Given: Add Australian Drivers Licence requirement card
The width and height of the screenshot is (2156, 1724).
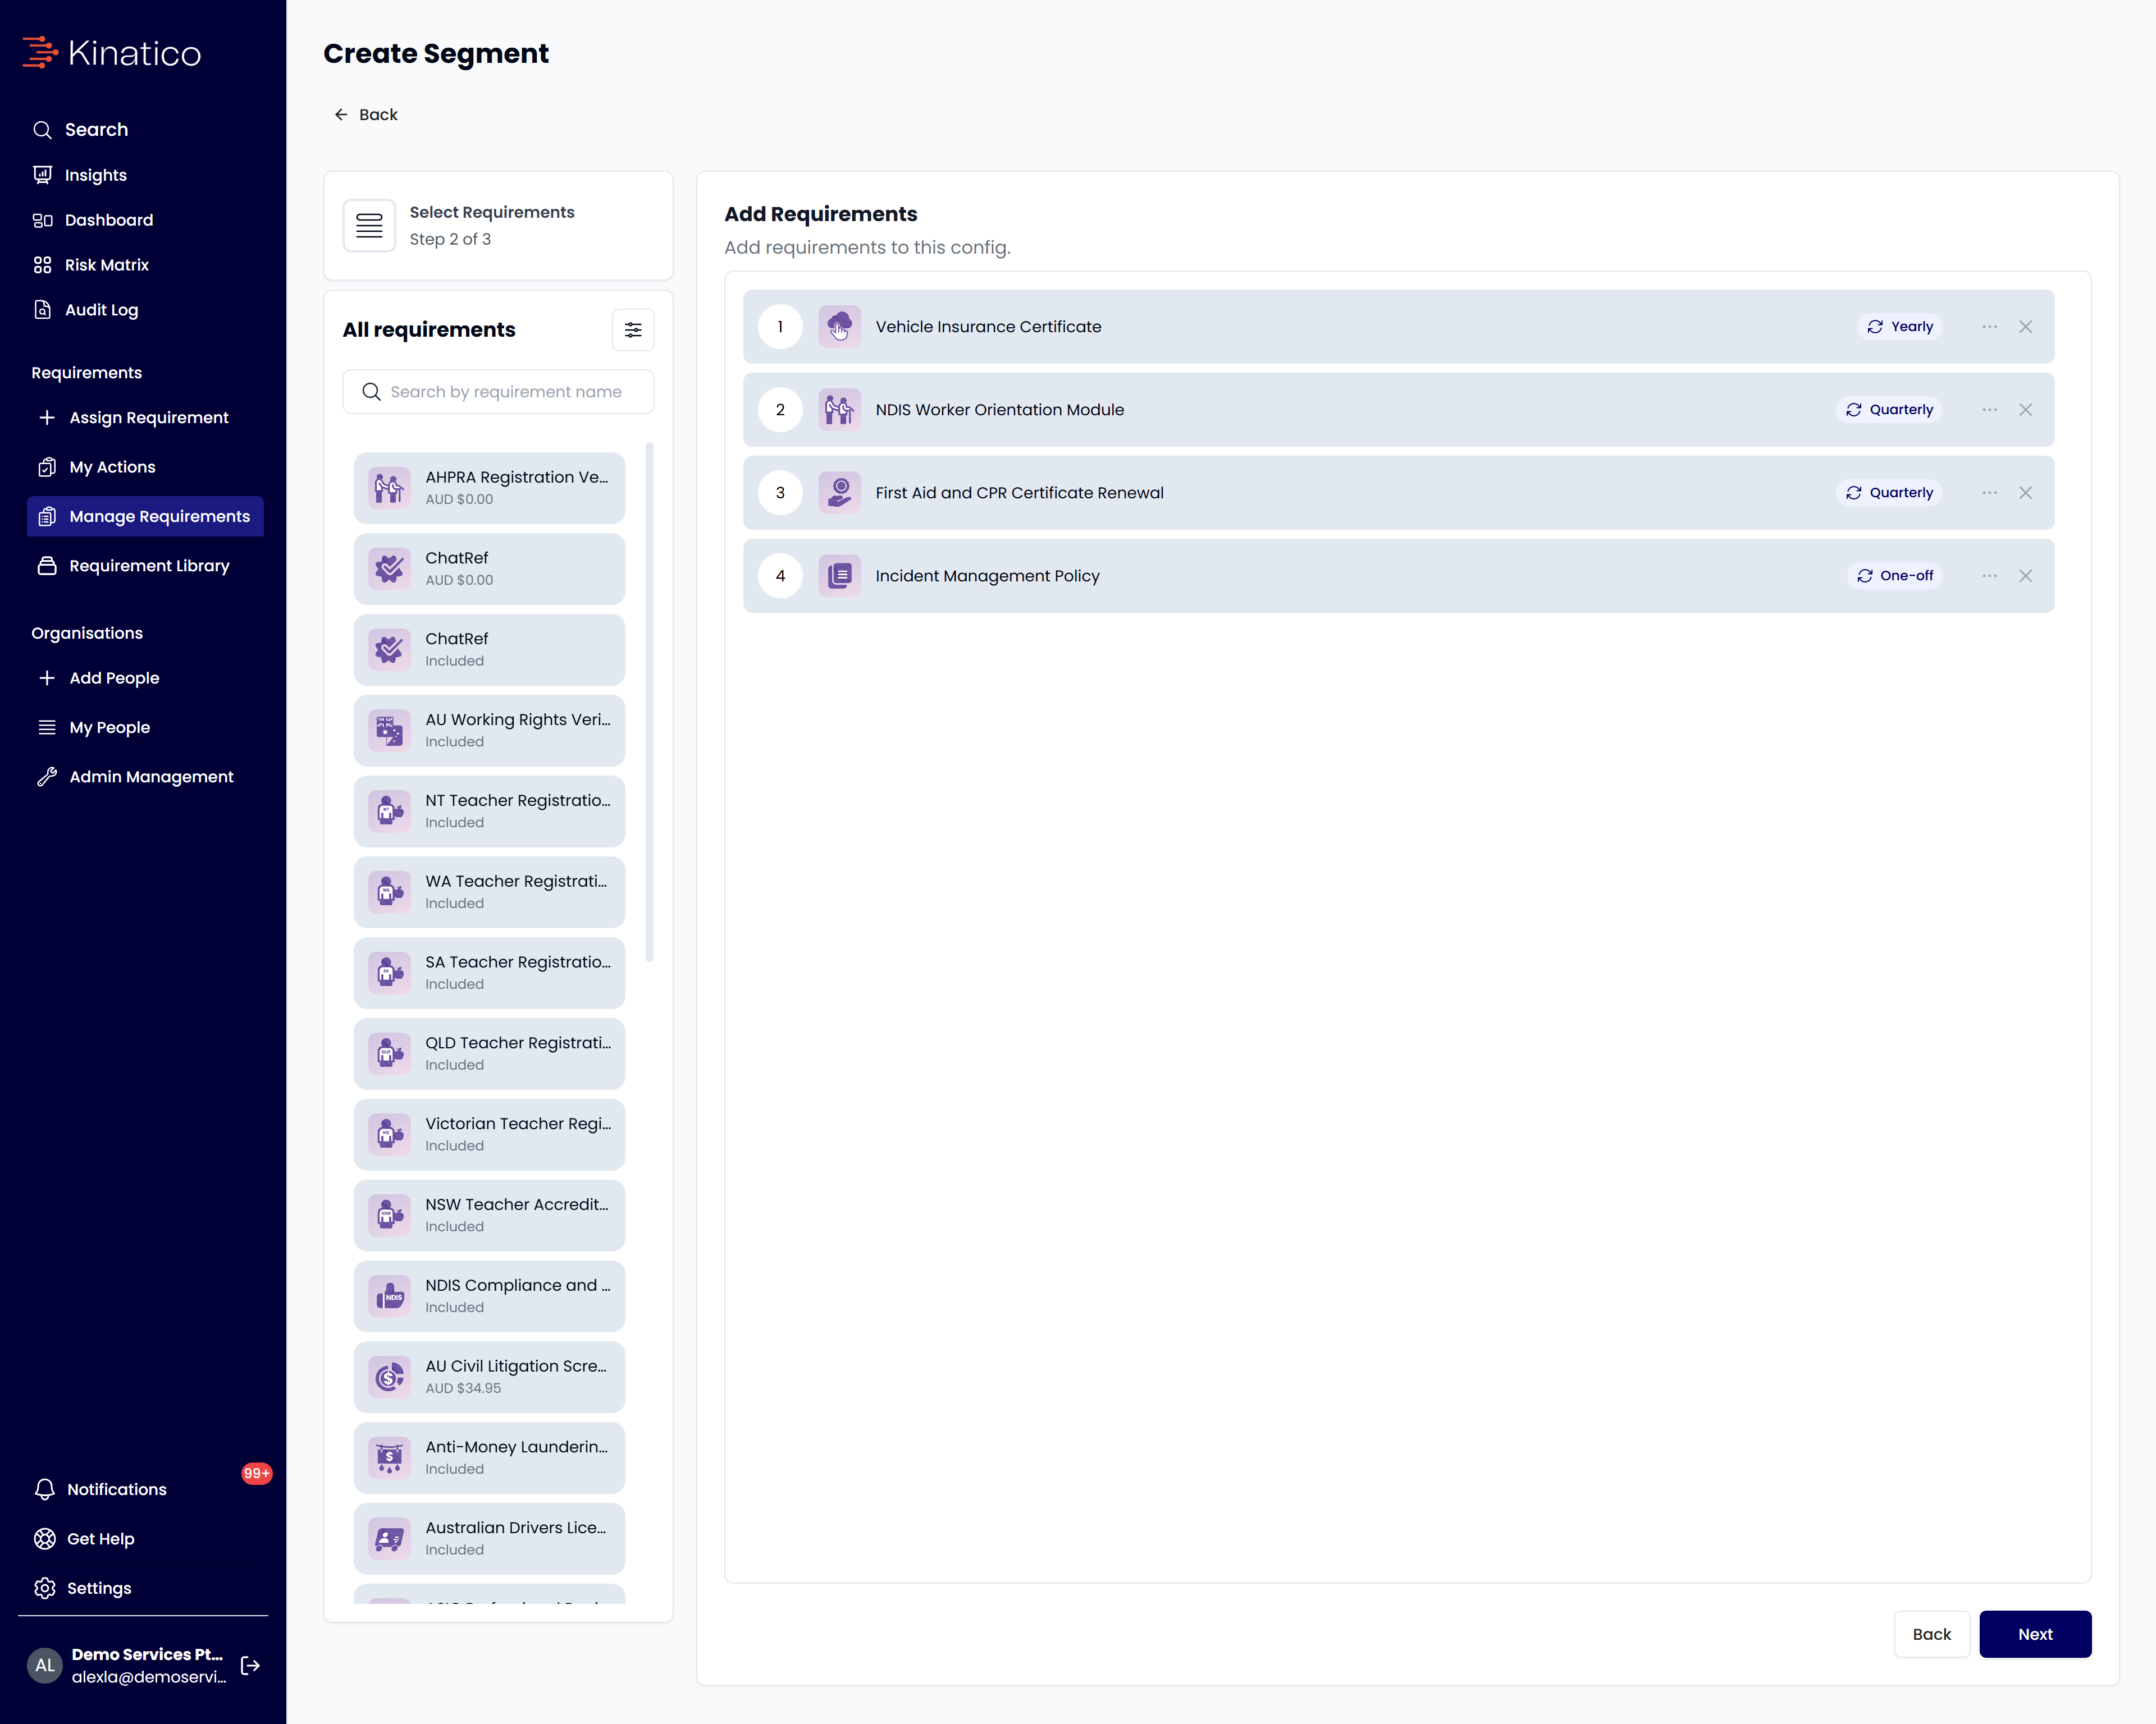Looking at the screenshot, I should [x=489, y=1538].
